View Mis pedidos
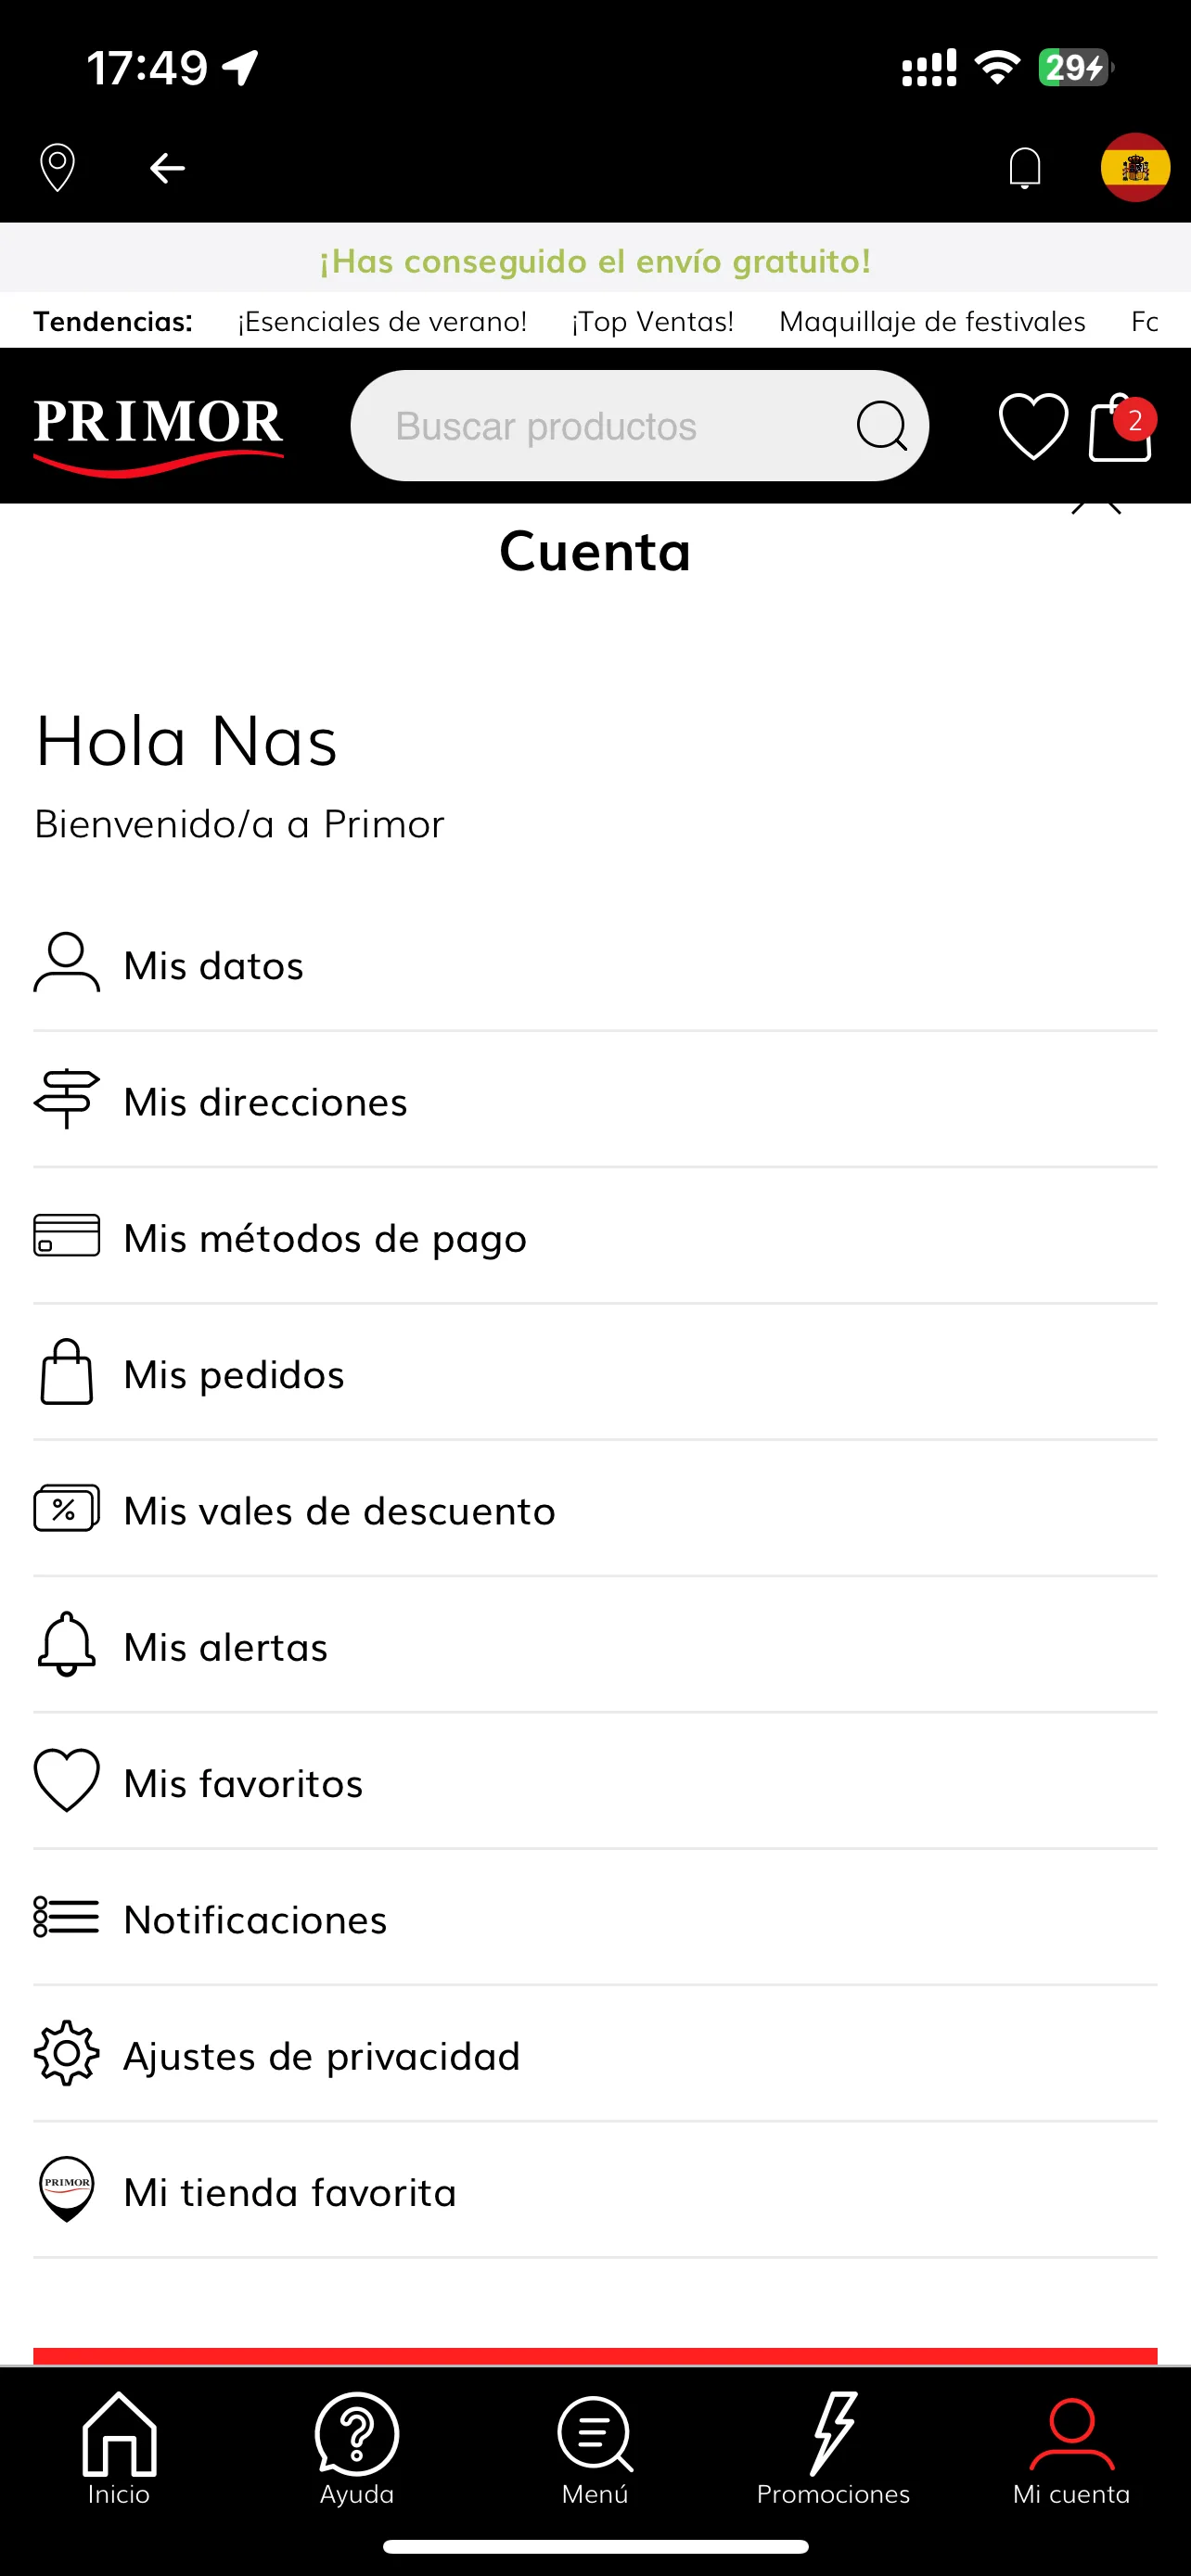This screenshot has width=1191, height=2576. point(595,1374)
